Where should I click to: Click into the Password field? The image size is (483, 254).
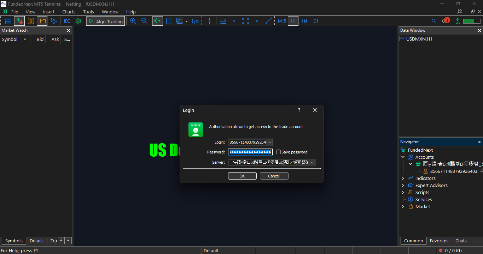(x=250, y=152)
